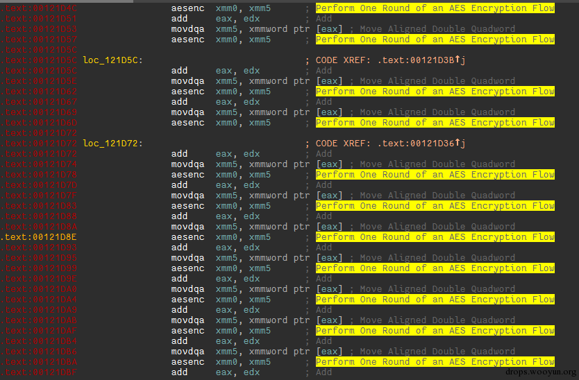Select the aesenc mnemonic at 00121D78

pos(187,175)
